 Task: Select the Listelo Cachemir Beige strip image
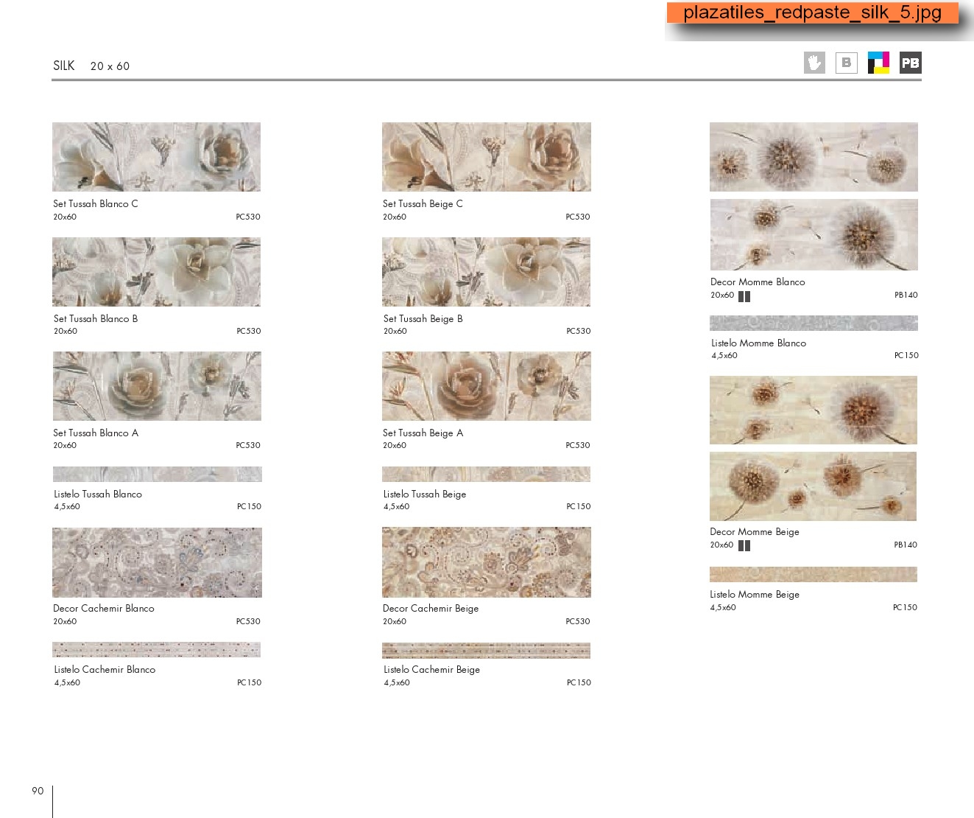click(x=487, y=650)
